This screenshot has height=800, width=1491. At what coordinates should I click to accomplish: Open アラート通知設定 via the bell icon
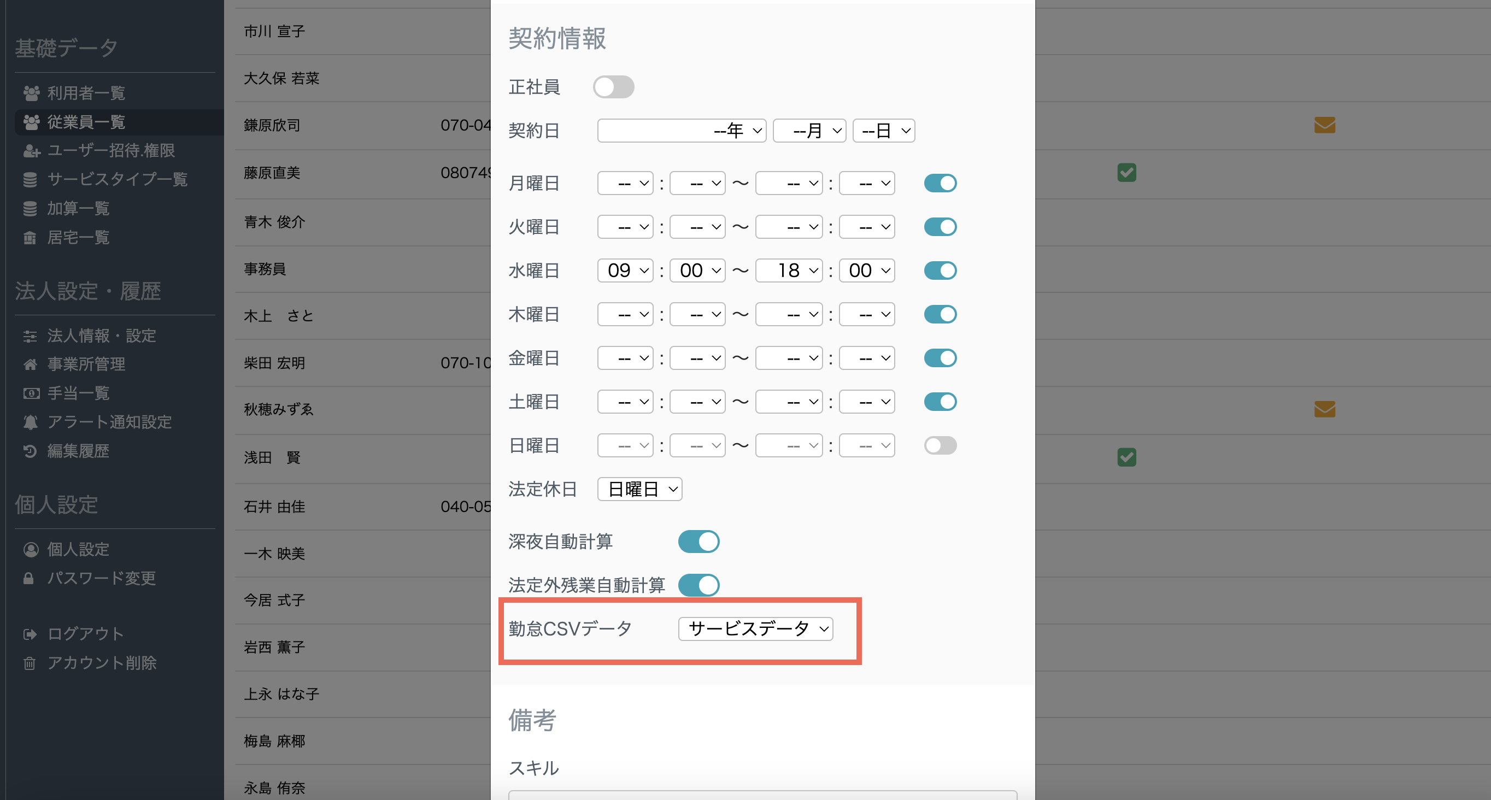[x=31, y=422]
